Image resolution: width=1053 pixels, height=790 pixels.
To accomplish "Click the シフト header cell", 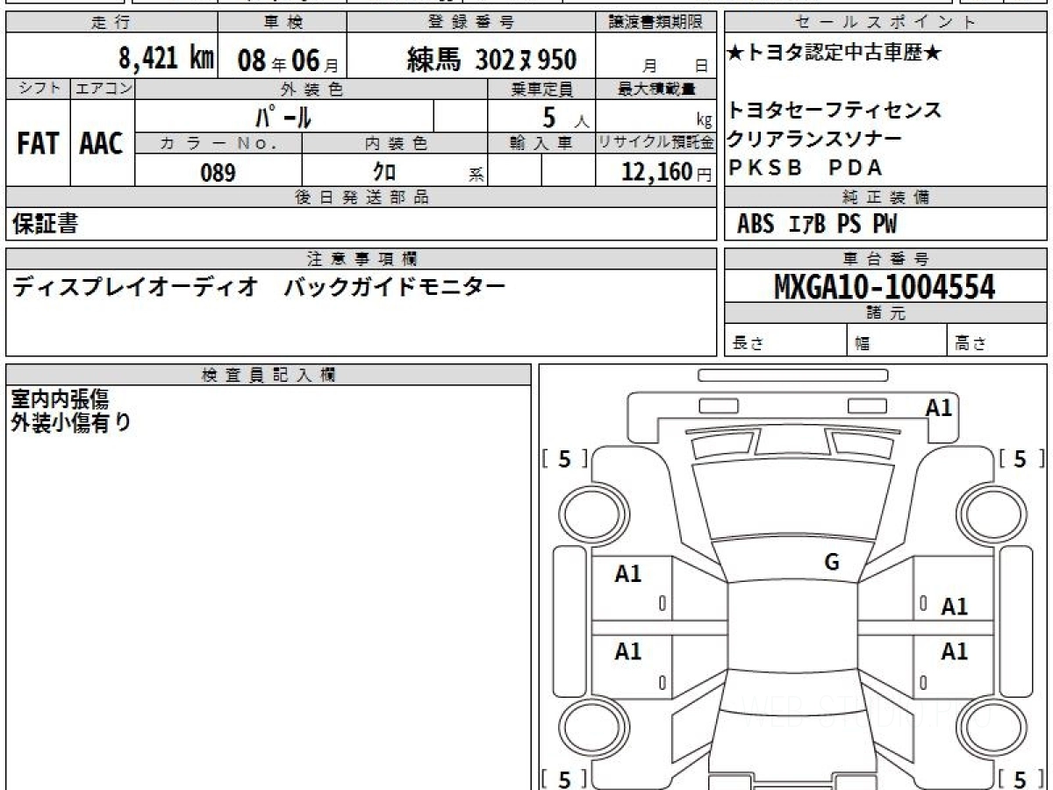I will [38, 89].
